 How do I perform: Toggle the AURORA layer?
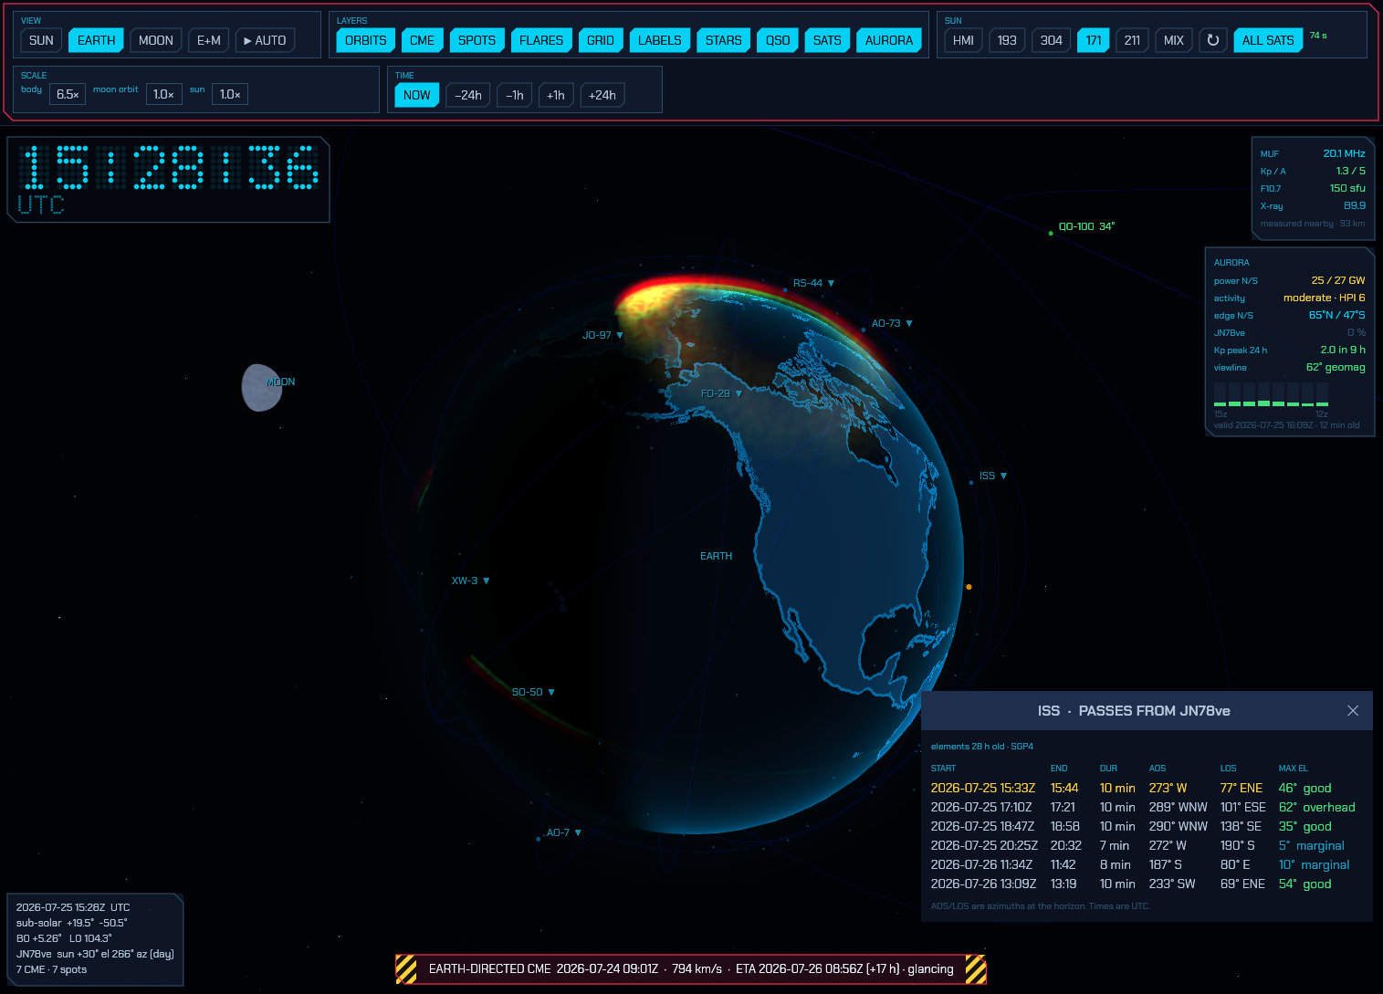tap(889, 40)
